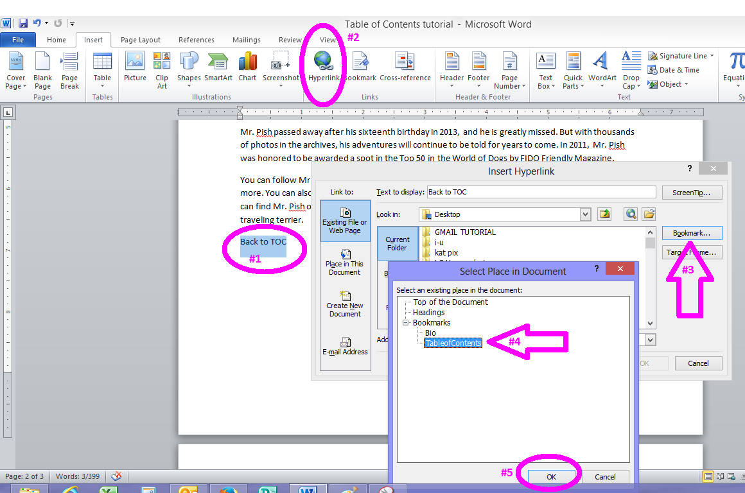Click the Browse the Web icon
The width and height of the screenshot is (745, 493).
(631, 214)
